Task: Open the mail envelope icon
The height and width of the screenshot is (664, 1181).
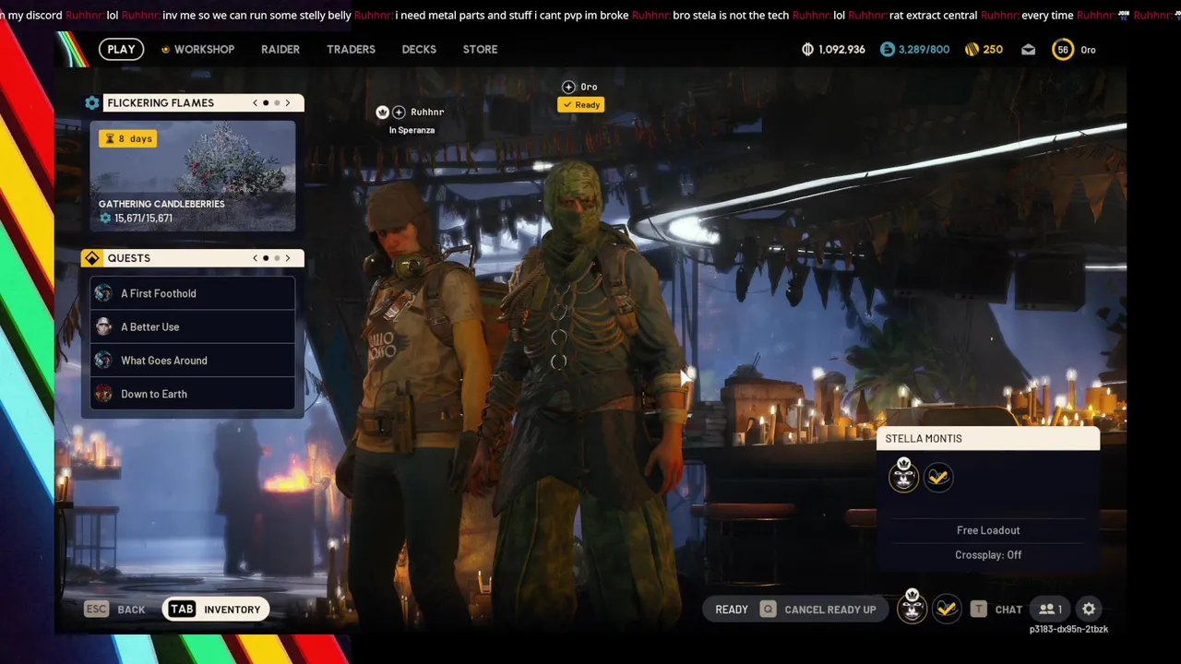Action: click(x=1028, y=50)
